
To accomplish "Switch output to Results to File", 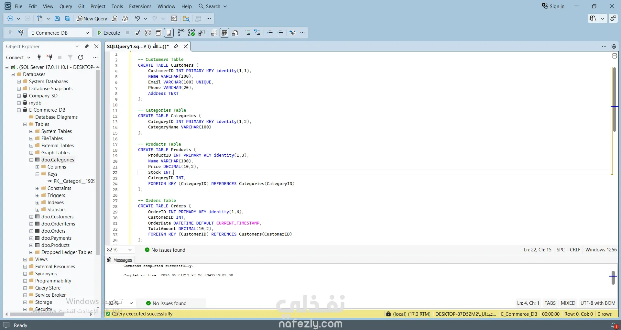I will tap(235, 33).
